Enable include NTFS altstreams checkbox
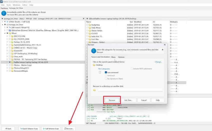This screenshot has height=131, width=212. tap(132, 69)
